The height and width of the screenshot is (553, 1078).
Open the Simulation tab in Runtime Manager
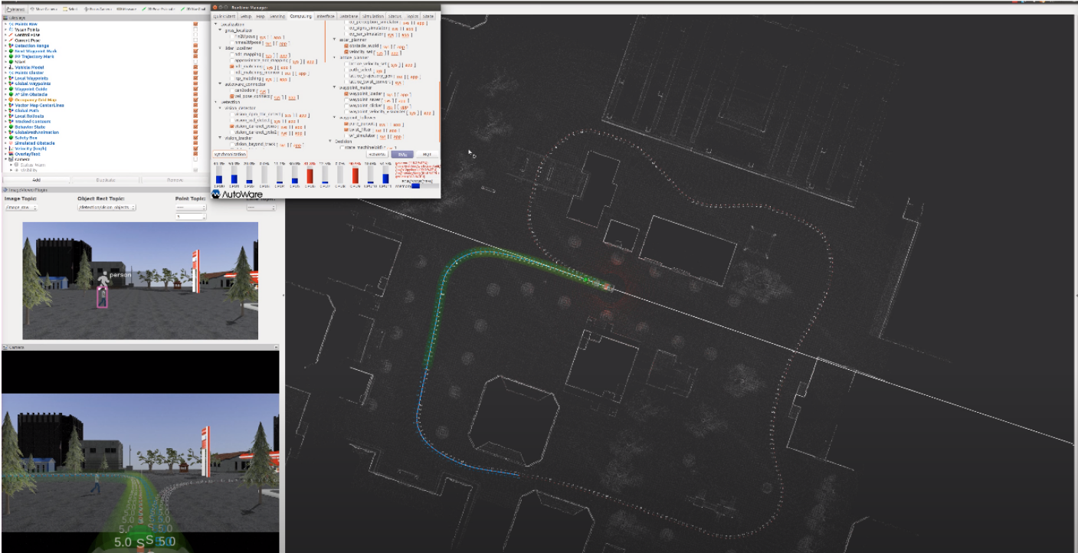372,16
